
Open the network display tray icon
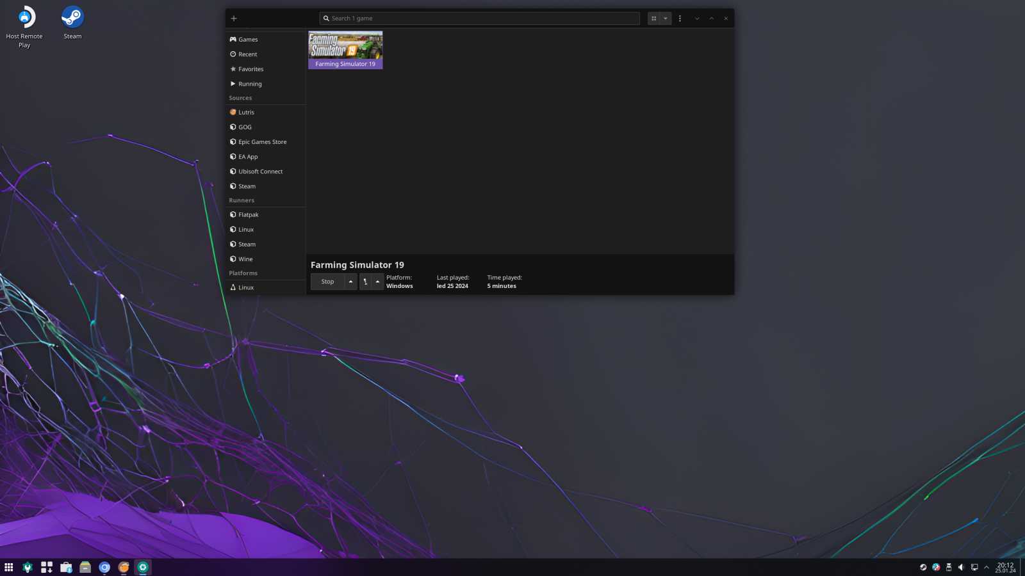[974, 567]
